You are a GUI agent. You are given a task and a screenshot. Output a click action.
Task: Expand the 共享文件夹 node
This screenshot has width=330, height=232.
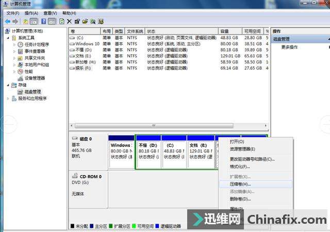point(14,58)
